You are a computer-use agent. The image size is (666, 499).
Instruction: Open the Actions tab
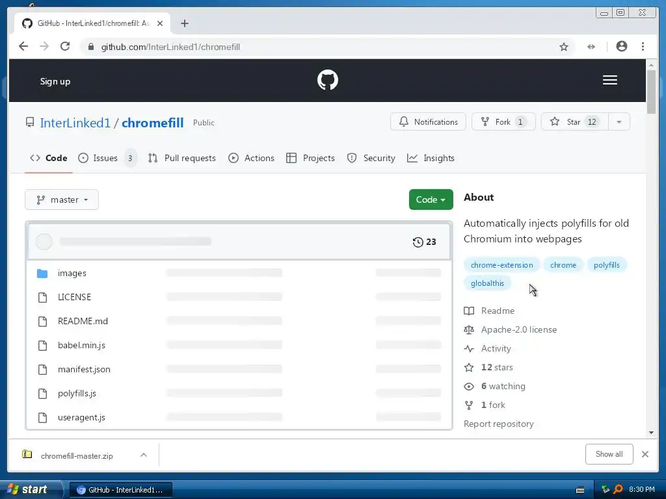(x=252, y=159)
